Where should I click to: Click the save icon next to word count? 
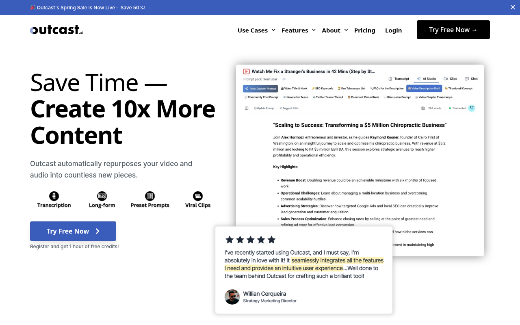(423, 108)
